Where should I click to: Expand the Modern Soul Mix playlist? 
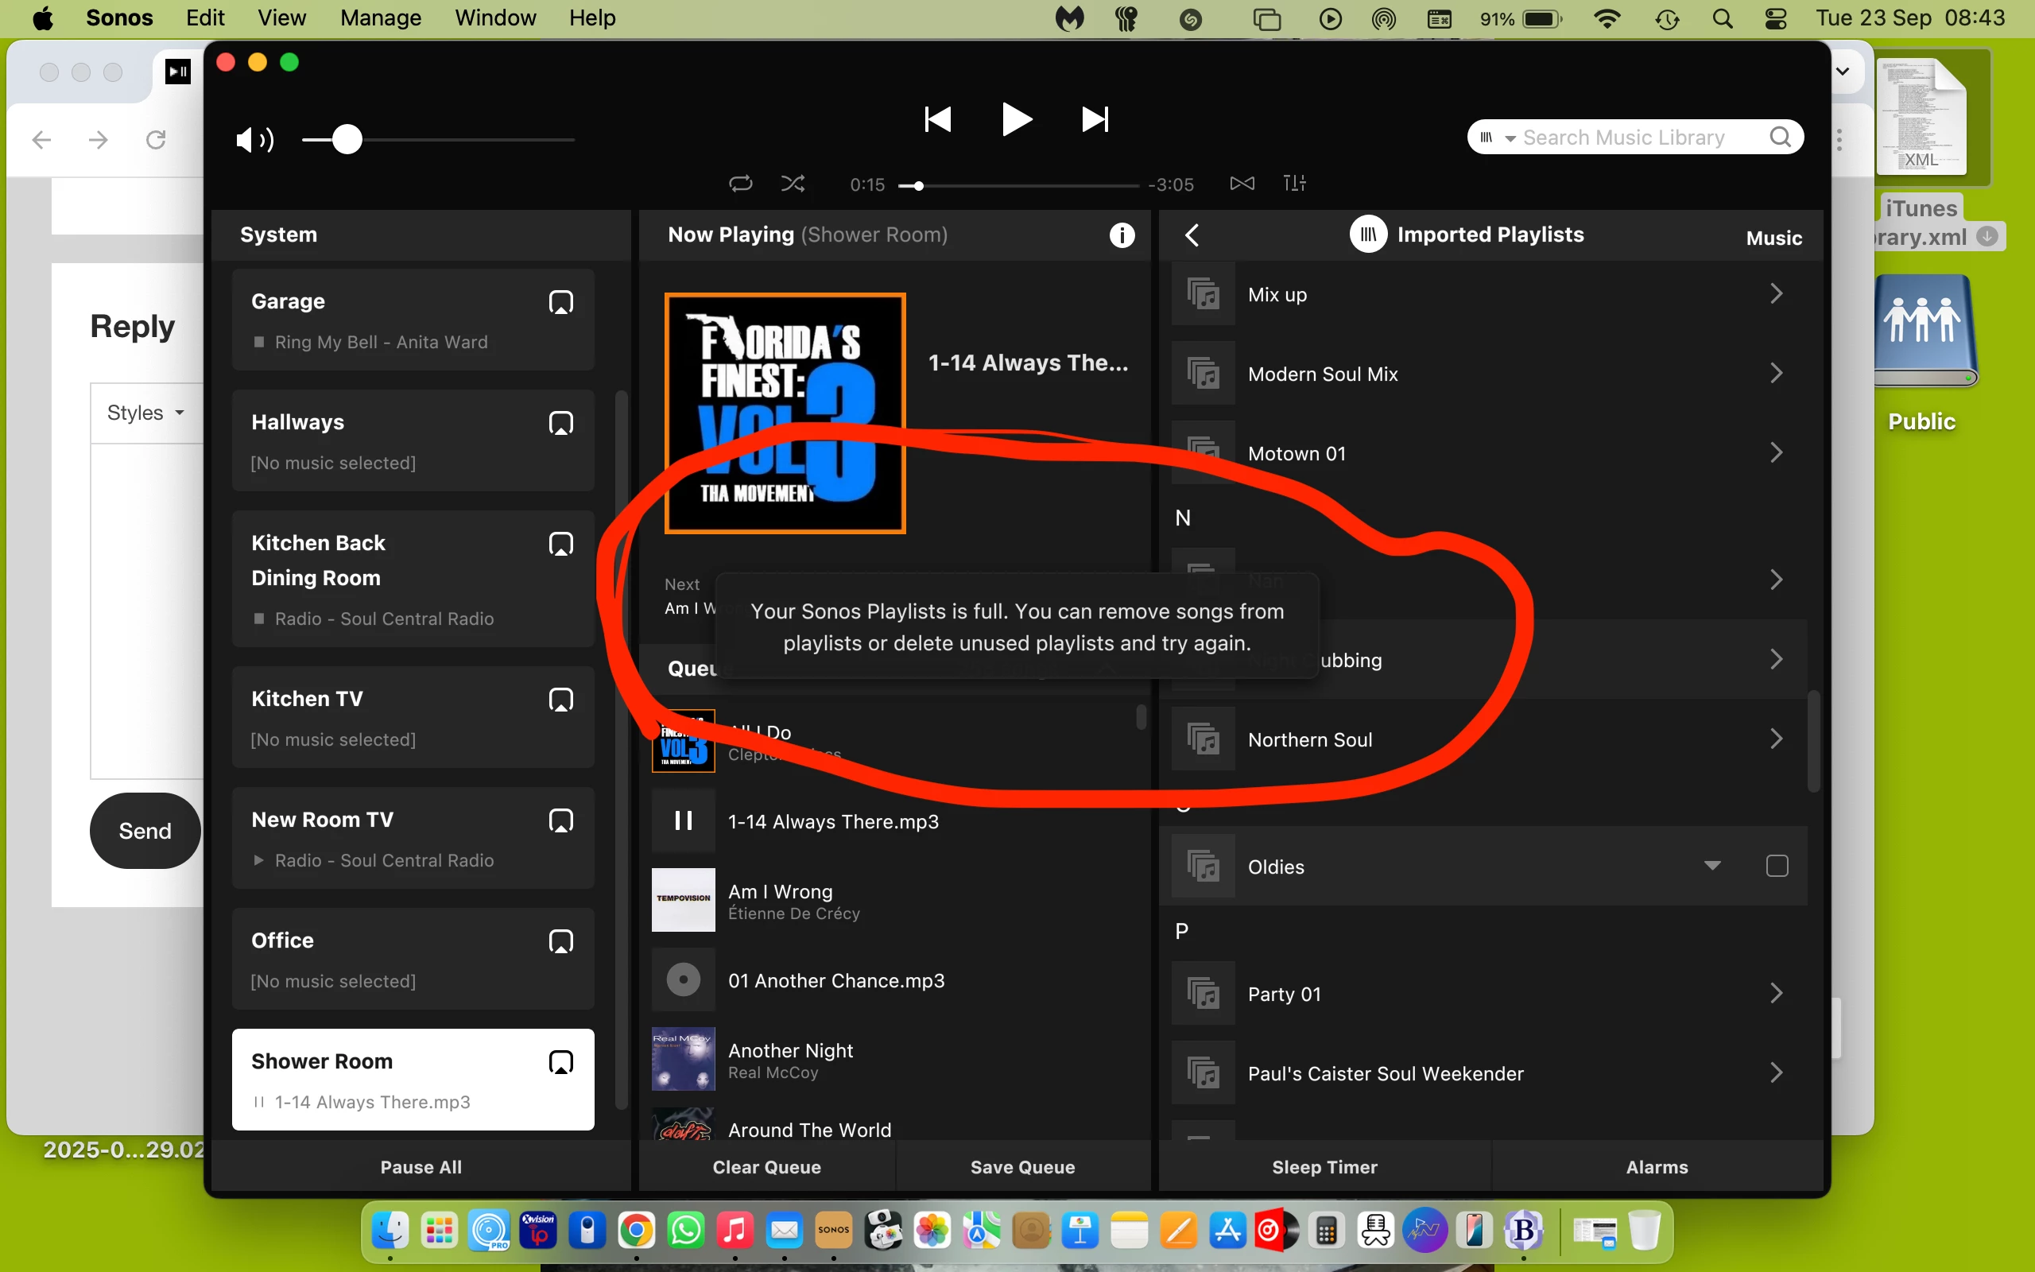pos(1776,373)
